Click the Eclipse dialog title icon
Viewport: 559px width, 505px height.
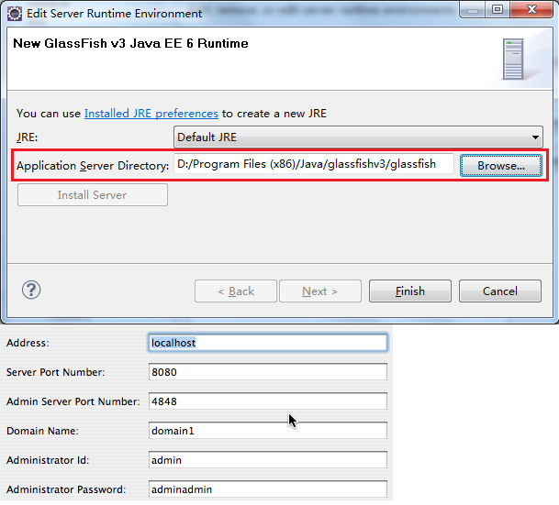click(15, 14)
